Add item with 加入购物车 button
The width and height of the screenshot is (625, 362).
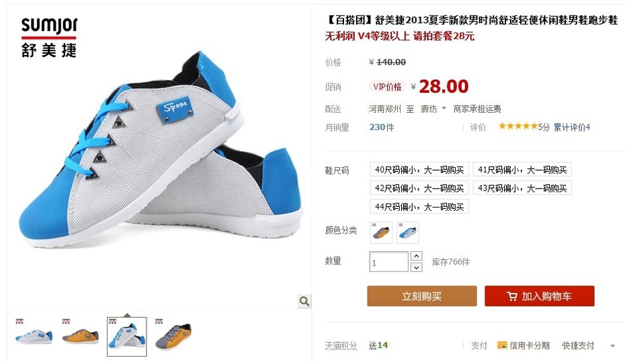539,296
